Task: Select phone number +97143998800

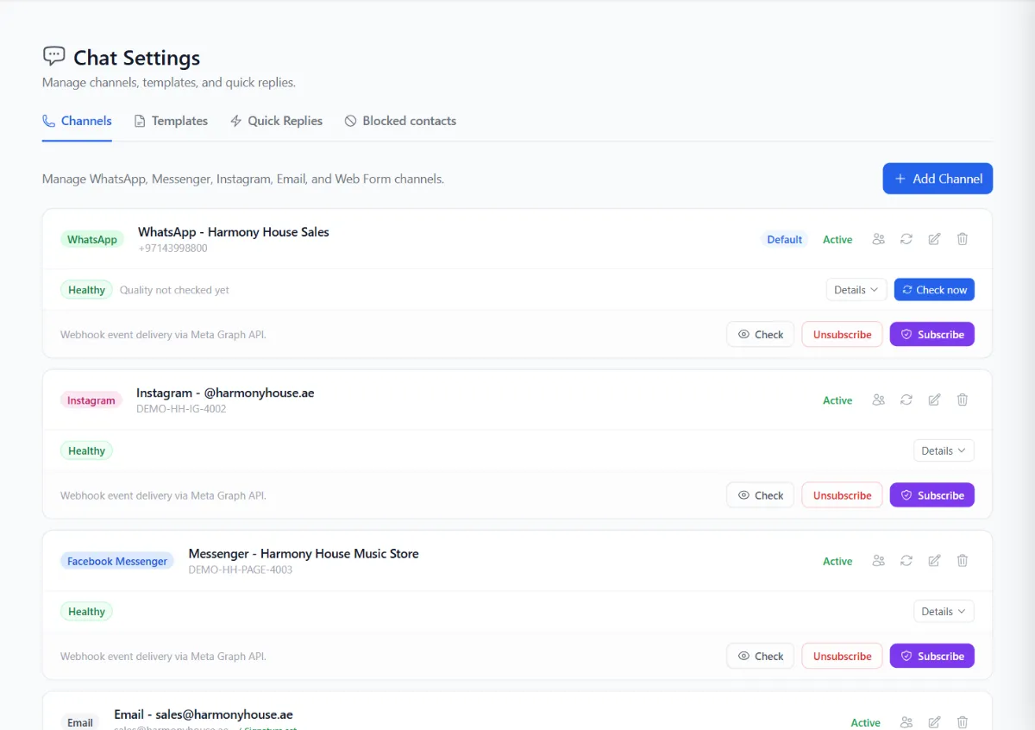Action: click(x=172, y=249)
